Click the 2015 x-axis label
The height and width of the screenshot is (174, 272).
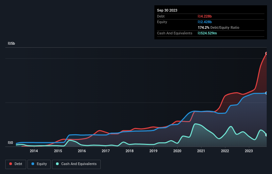58,151
